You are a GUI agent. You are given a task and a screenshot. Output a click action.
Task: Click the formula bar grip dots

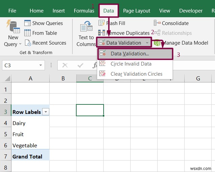pos(51,65)
